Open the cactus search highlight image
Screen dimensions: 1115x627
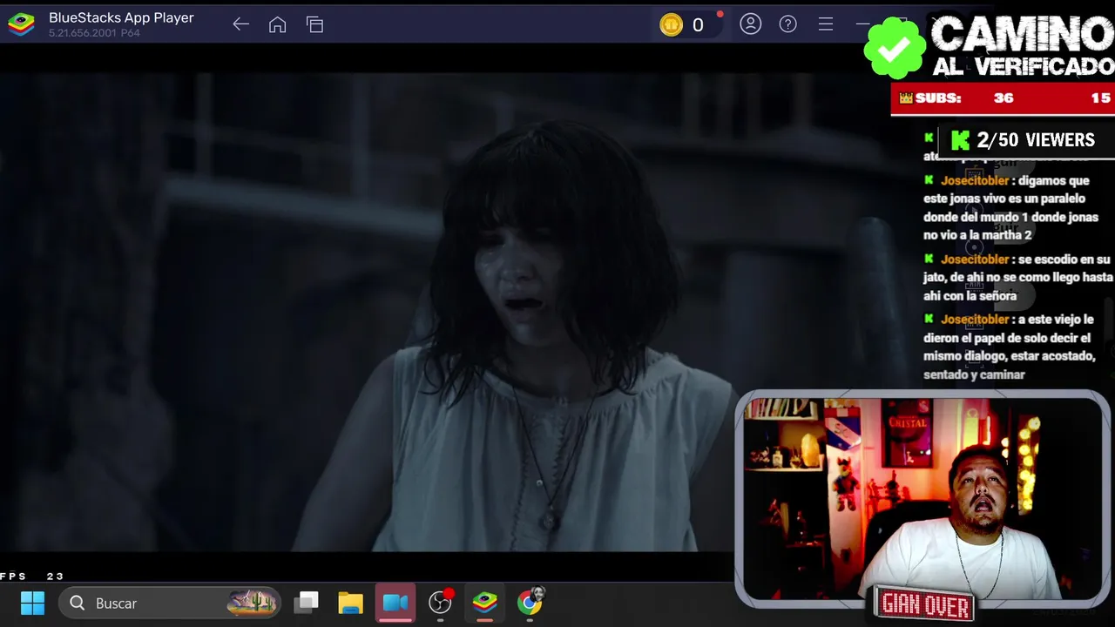pyautogui.click(x=252, y=602)
